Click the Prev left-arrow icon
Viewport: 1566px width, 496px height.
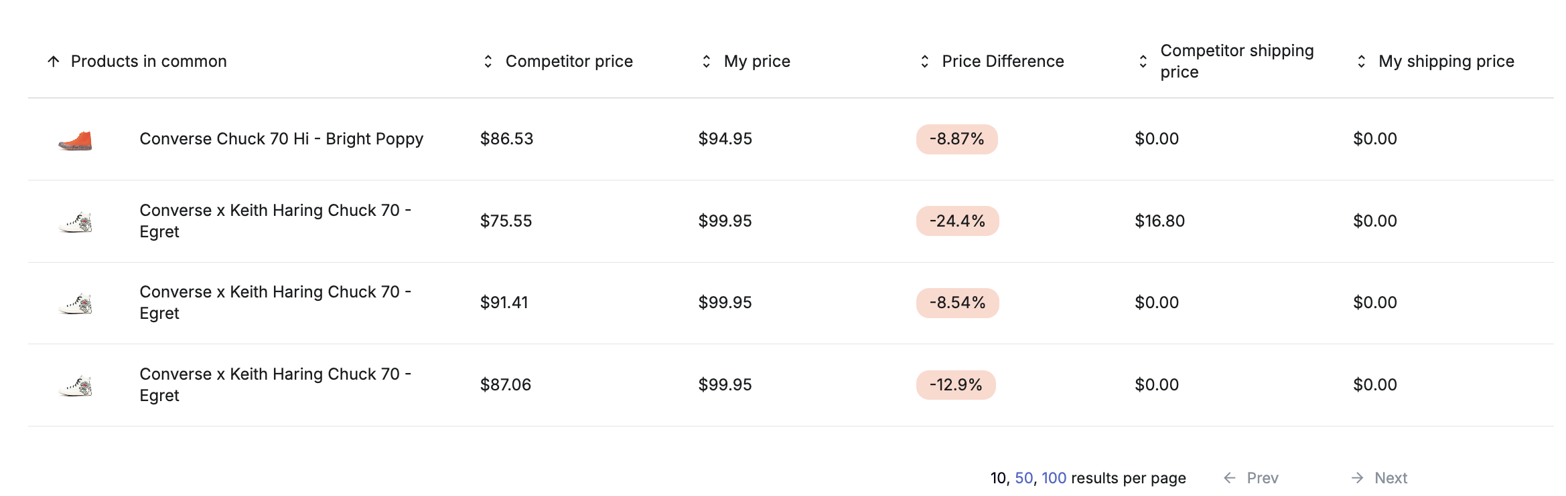click(x=1230, y=478)
